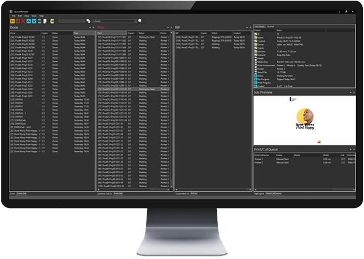Expand the Job Preview panel options arrow

(352, 92)
